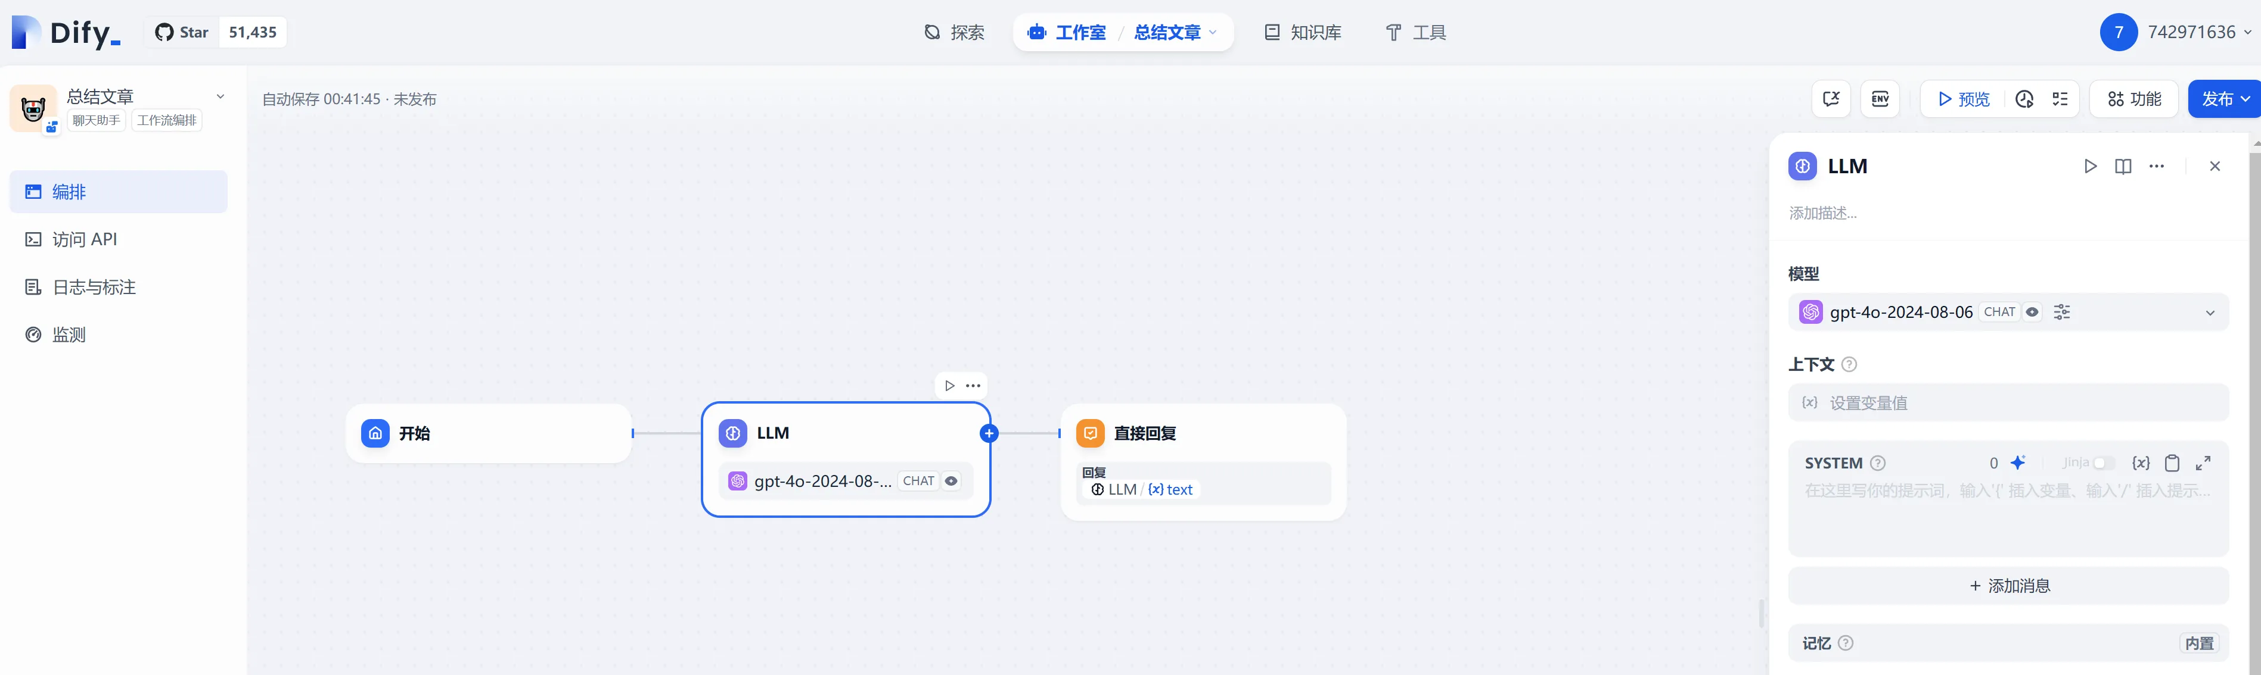
Task: Expand the 总结文章 app dropdown in sidebar
Action: point(220,96)
